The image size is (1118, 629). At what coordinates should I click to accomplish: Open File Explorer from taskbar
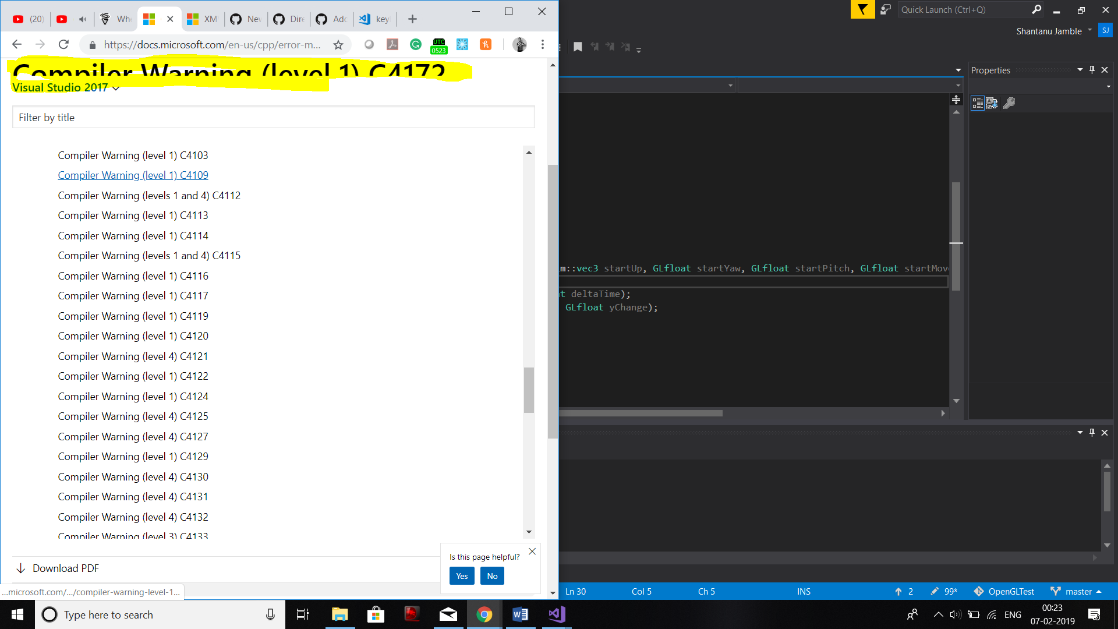(339, 614)
